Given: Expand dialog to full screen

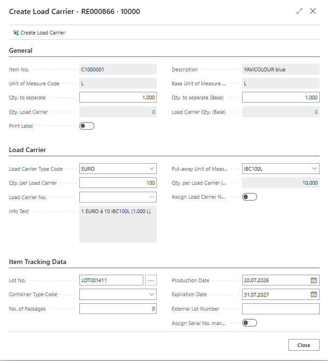Looking at the screenshot, I should pos(299,11).
